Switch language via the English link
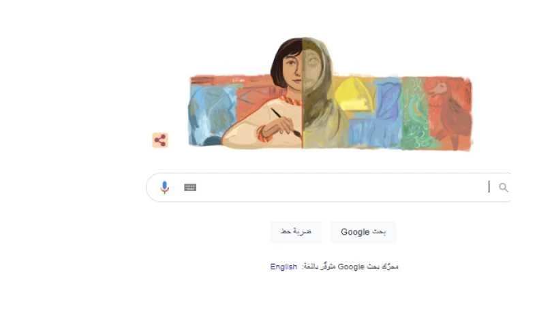Screen dimensions: 537x319 tap(283, 267)
